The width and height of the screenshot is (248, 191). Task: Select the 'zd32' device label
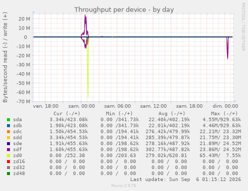pyautogui.click(x=19, y=168)
